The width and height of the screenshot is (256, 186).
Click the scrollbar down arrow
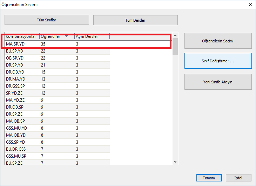176,161
